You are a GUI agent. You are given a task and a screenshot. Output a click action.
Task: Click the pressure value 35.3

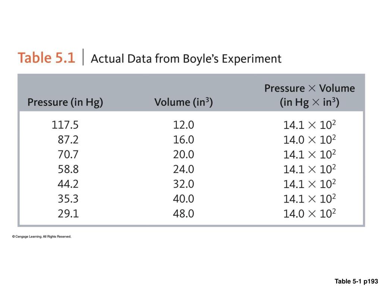pyautogui.click(x=68, y=199)
